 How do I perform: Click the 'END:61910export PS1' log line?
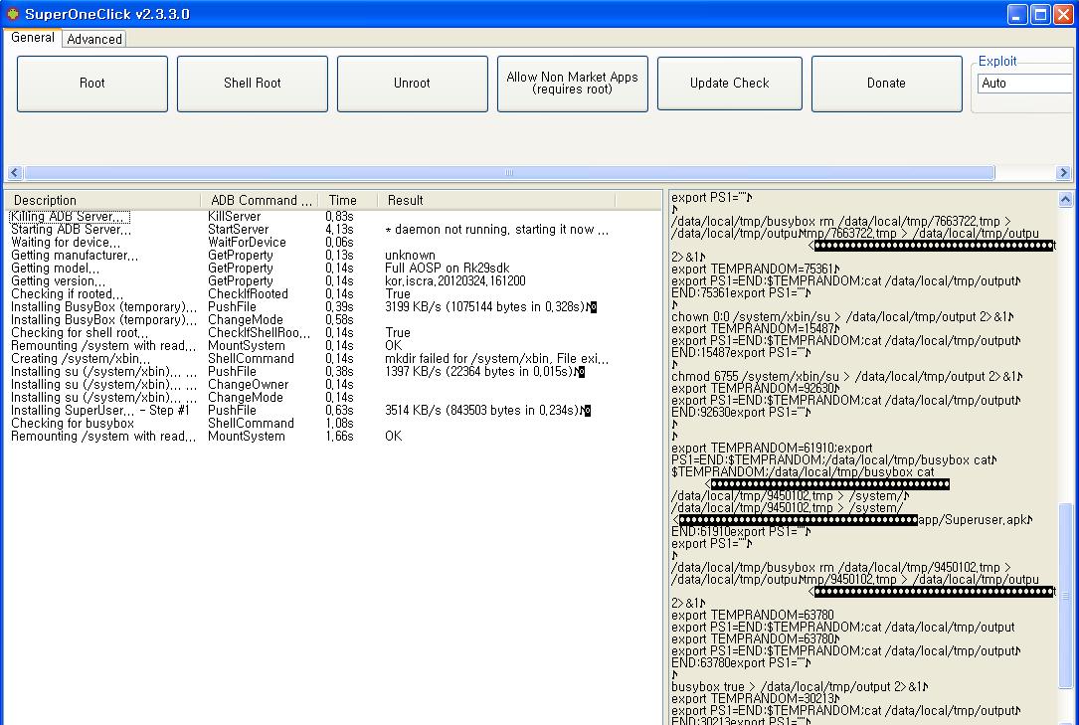741,532
